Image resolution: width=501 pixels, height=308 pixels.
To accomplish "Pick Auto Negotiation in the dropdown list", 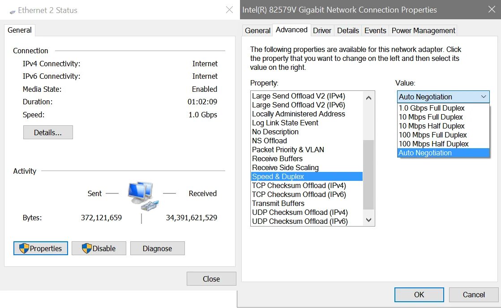I will tap(443, 153).
